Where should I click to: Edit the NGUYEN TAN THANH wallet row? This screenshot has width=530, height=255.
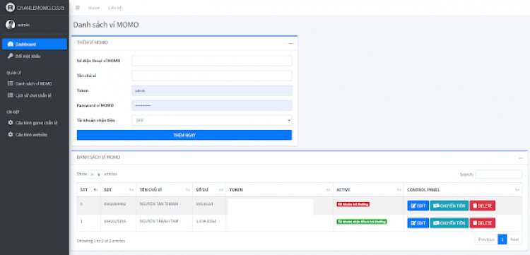[x=418, y=206]
